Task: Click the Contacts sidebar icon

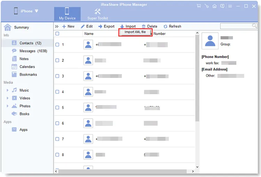Action: click(x=14, y=43)
